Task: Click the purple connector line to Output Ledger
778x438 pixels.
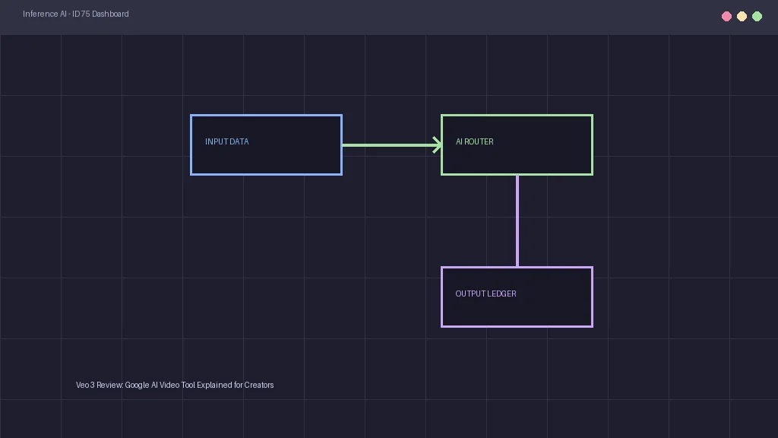Action: [517, 221]
